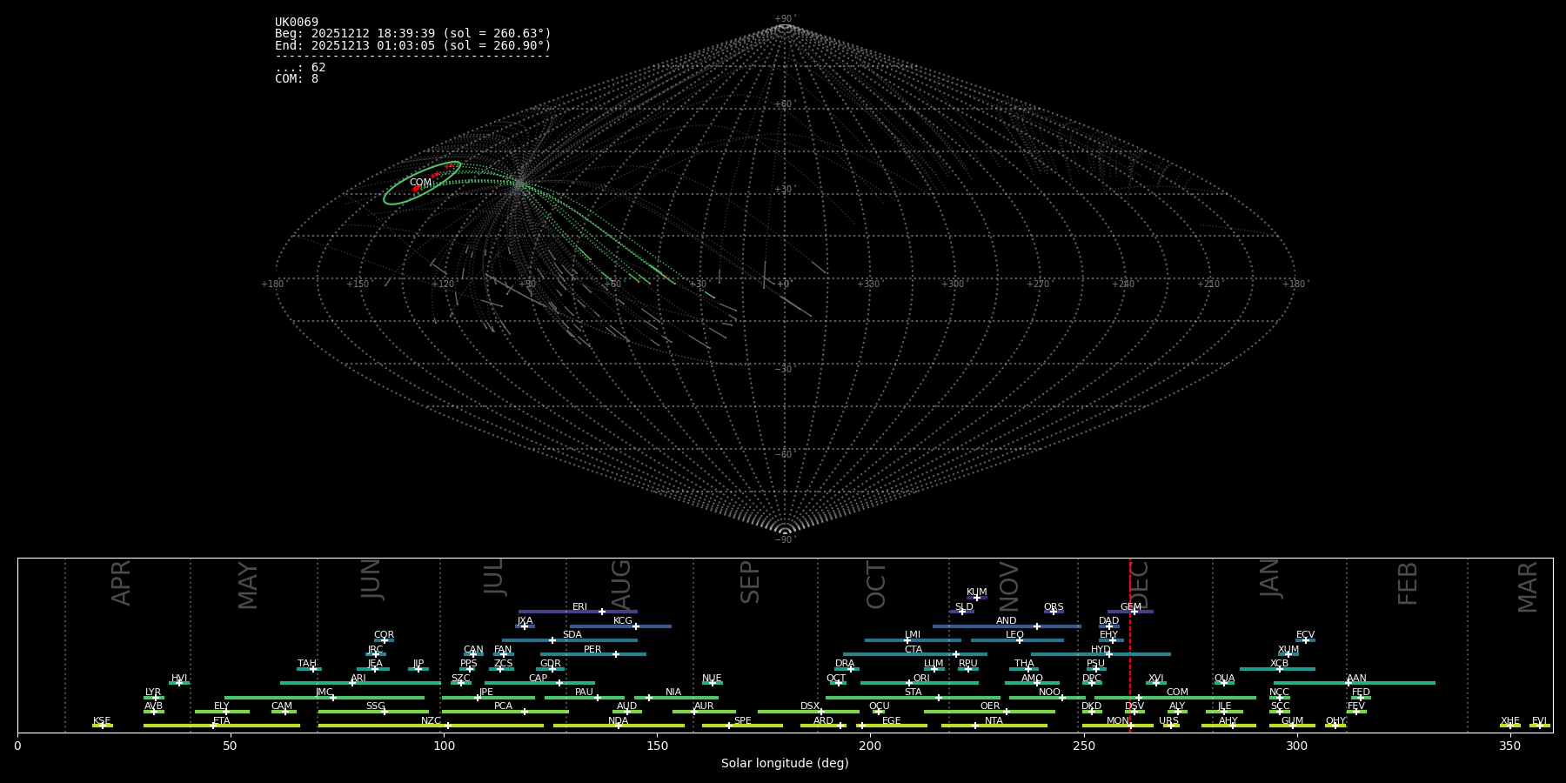This screenshot has width=1566, height=783.
Task: Click the KSE peak cross in timeline
Action: point(103,726)
